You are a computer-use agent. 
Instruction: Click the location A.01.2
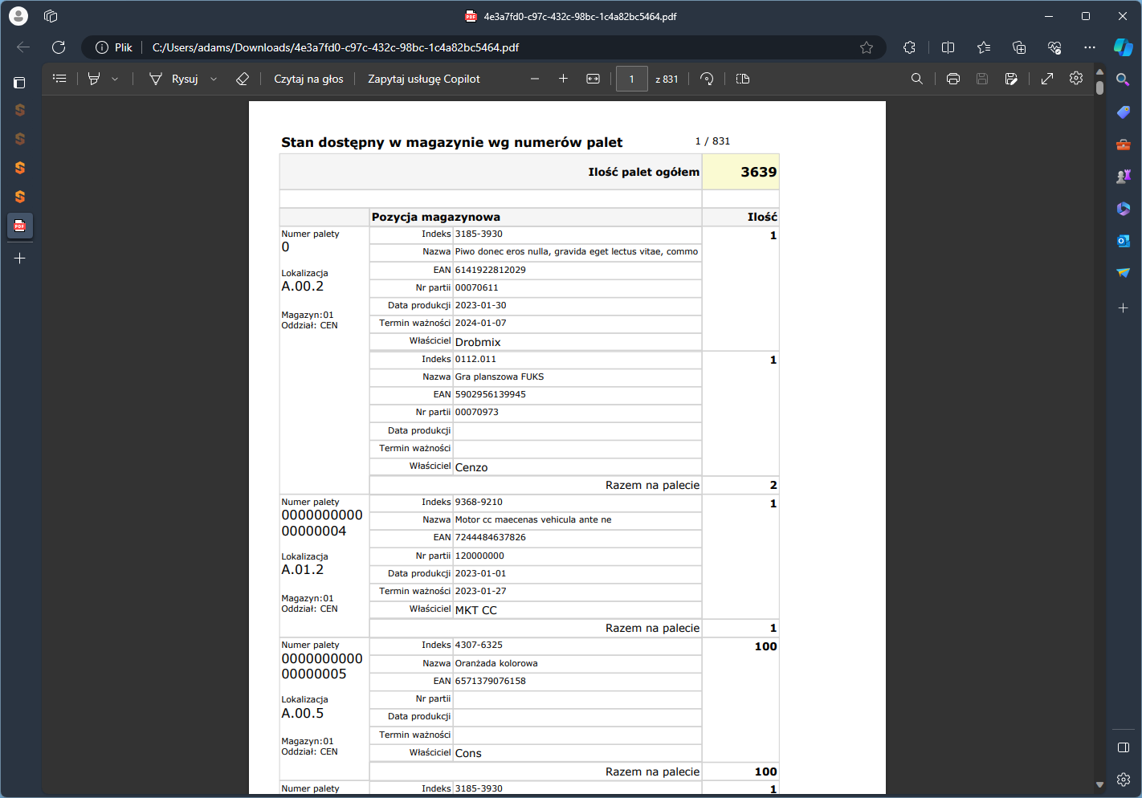[x=303, y=569]
